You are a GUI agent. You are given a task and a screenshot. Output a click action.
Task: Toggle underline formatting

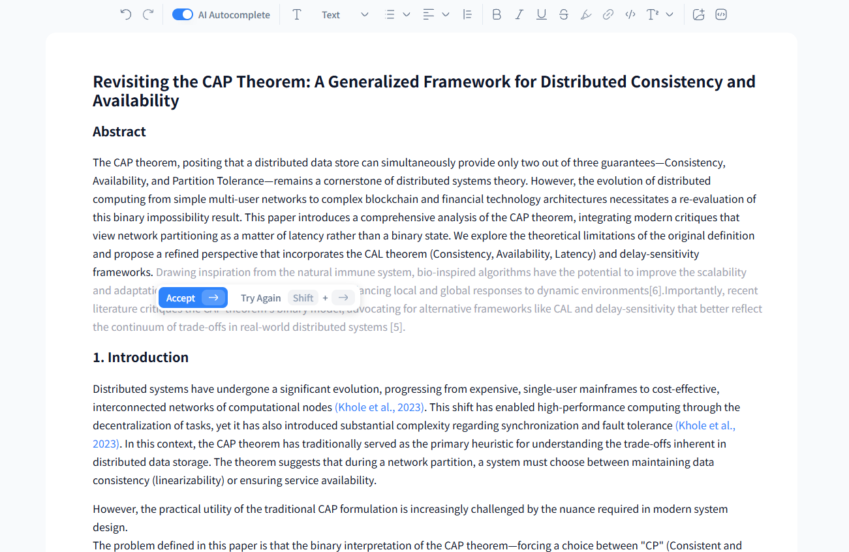click(x=541, y=14)
